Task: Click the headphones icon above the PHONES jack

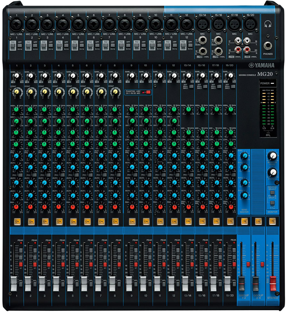Action: pos(268,24)
